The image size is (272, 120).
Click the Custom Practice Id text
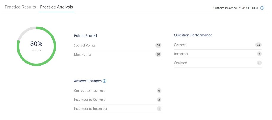[x=235, y=8]
